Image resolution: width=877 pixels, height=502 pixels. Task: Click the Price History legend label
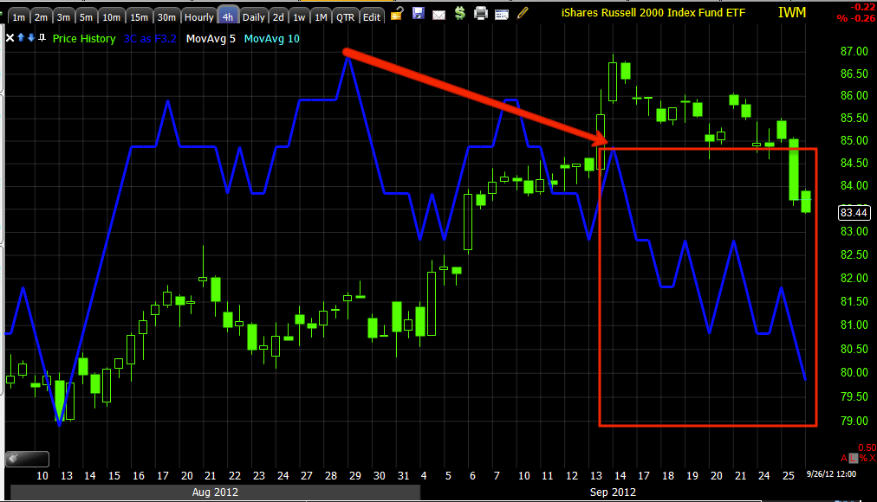point(84,39)
